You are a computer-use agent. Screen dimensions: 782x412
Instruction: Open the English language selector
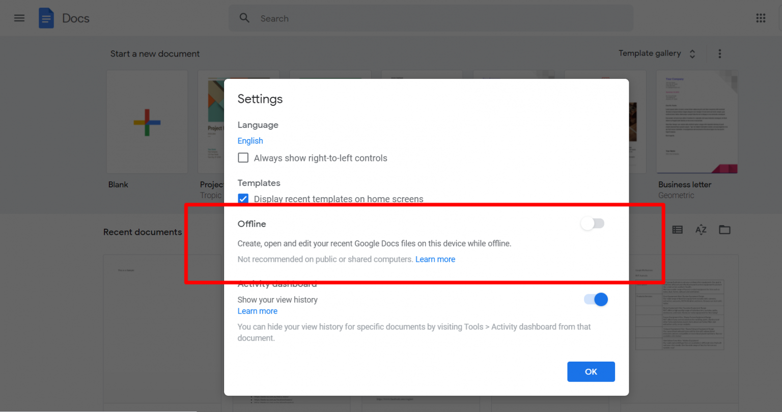(x=250, y=141)
